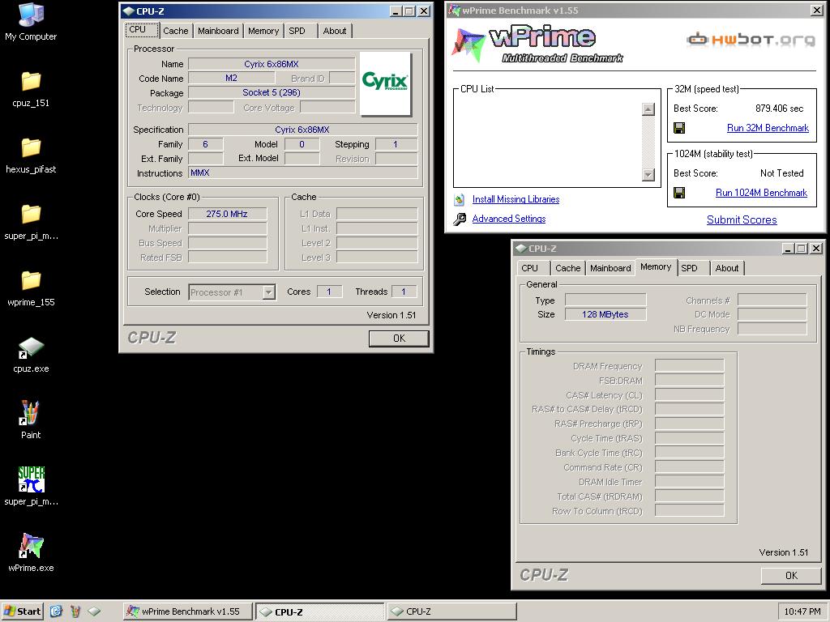830x622 pixels.
Task: Click the hwbot.org logo
Action: 751,40
